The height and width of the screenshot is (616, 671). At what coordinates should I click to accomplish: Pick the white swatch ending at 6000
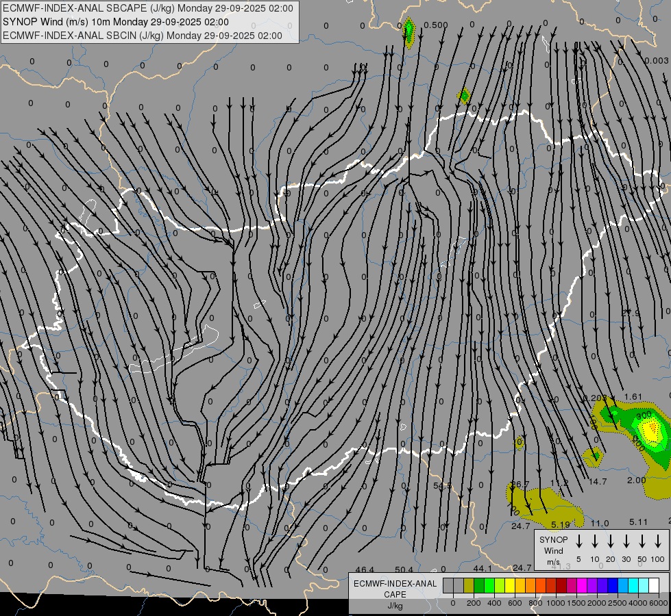pos(654,585)
